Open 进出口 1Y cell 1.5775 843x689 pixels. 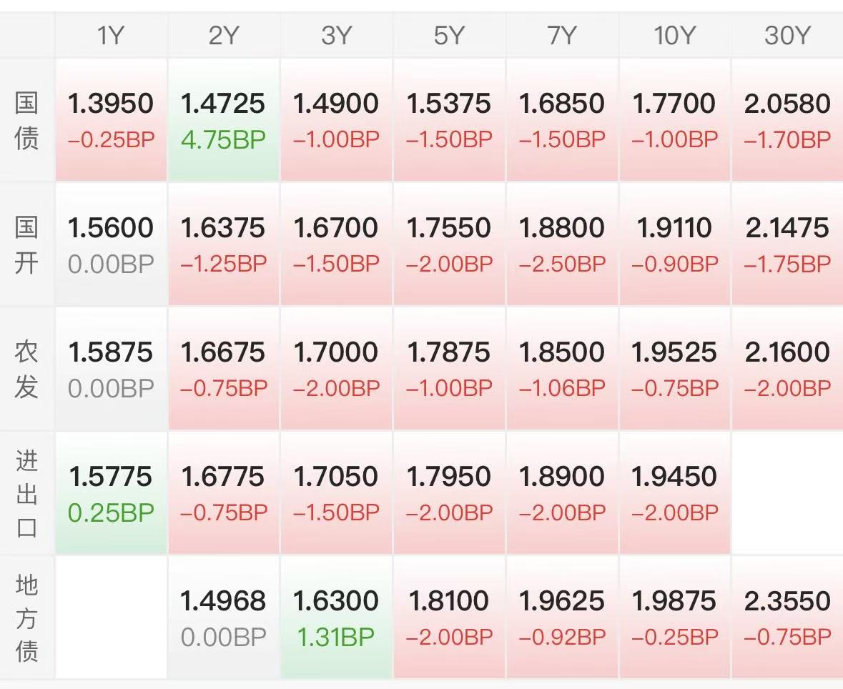(x=111, y=493)
